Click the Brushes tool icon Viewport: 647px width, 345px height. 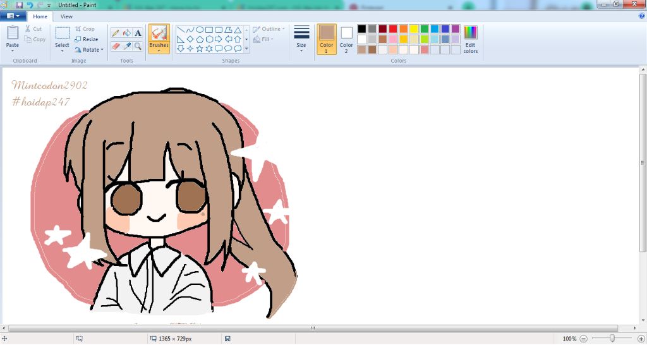coord(159,33)
